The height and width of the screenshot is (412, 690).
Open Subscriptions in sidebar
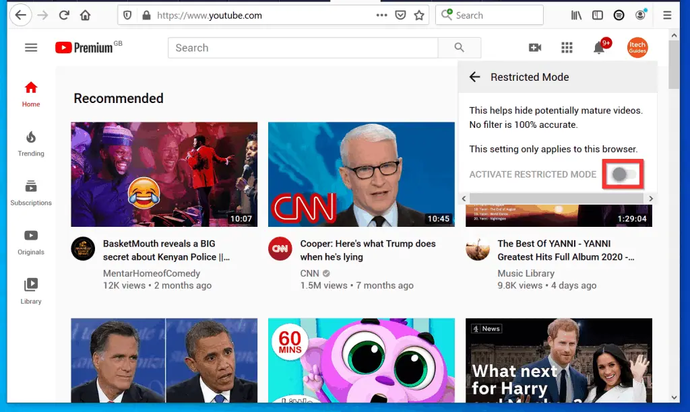[x=31, y=193]
